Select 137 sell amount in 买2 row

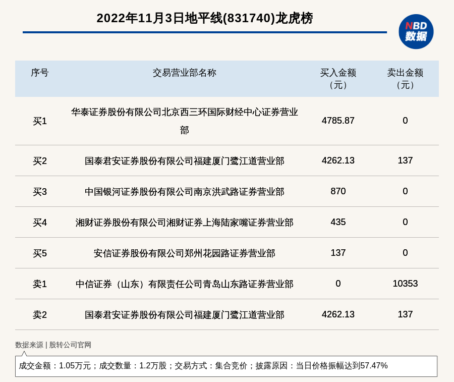tap(405, 160)
